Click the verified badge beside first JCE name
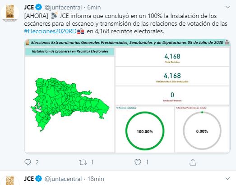236x185 pixels. (39, 7)
